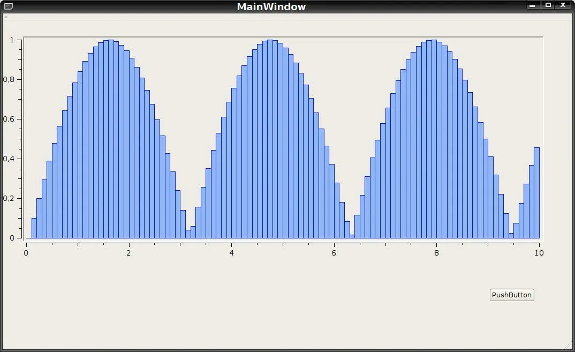
Task: Maximize the MainWindow window
Action: (x=548, y=5)
